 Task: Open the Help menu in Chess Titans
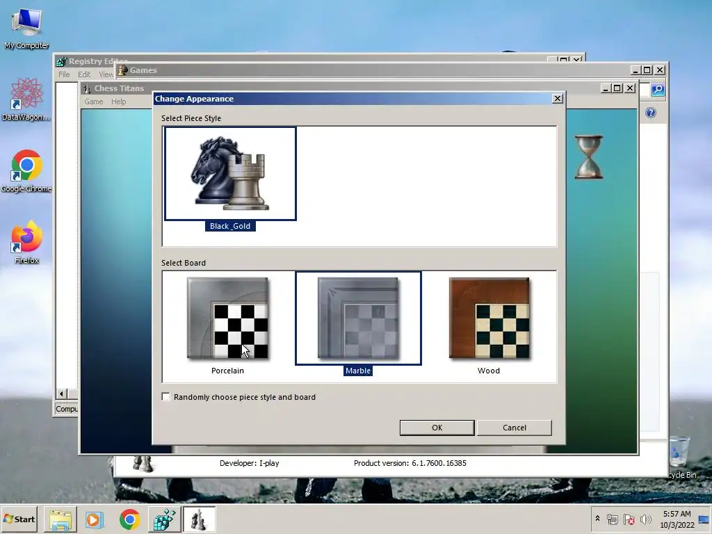[118, 102]
